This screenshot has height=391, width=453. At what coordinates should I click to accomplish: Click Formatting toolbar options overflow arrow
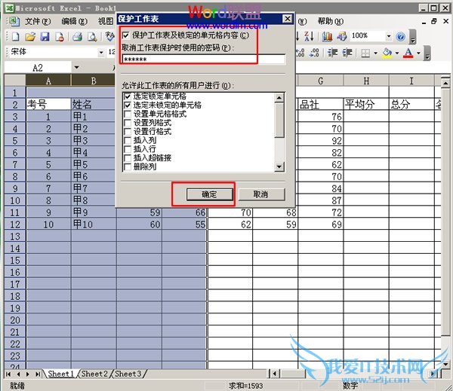pos(427,53)
